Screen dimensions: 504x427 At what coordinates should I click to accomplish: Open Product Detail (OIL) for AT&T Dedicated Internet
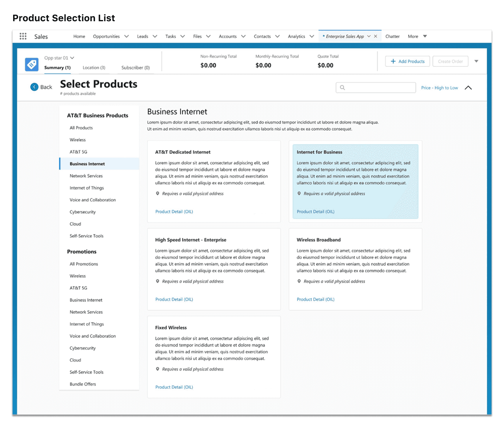pyautogui.click(x=174, y=212)
